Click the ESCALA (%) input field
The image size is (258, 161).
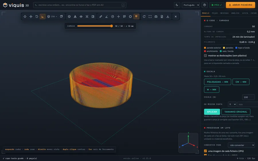click(x=249, y=97)
